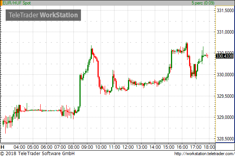
Task: Click the current price tag 330,4338
Action: (224, 56)
